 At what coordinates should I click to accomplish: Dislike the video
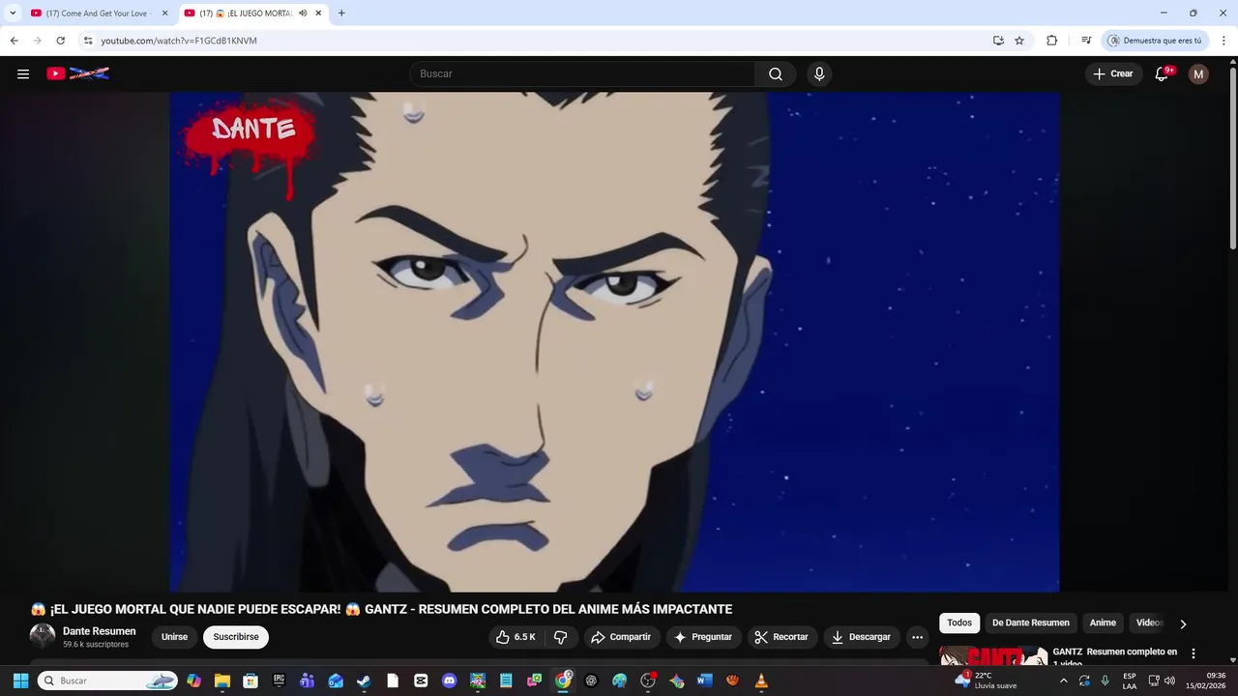[x=560, y=637]
